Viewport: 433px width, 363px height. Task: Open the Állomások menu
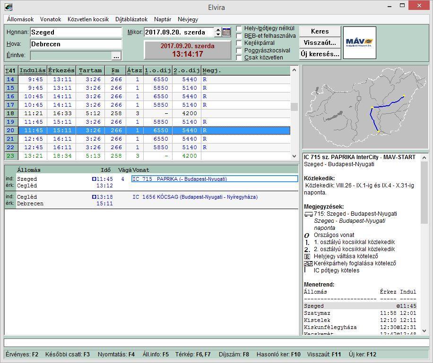pos(20,19)
